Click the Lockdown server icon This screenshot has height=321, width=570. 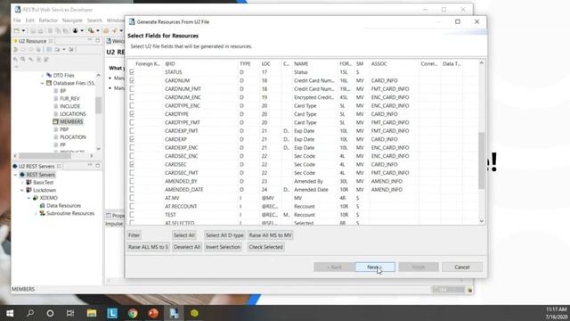pos(28,190)
